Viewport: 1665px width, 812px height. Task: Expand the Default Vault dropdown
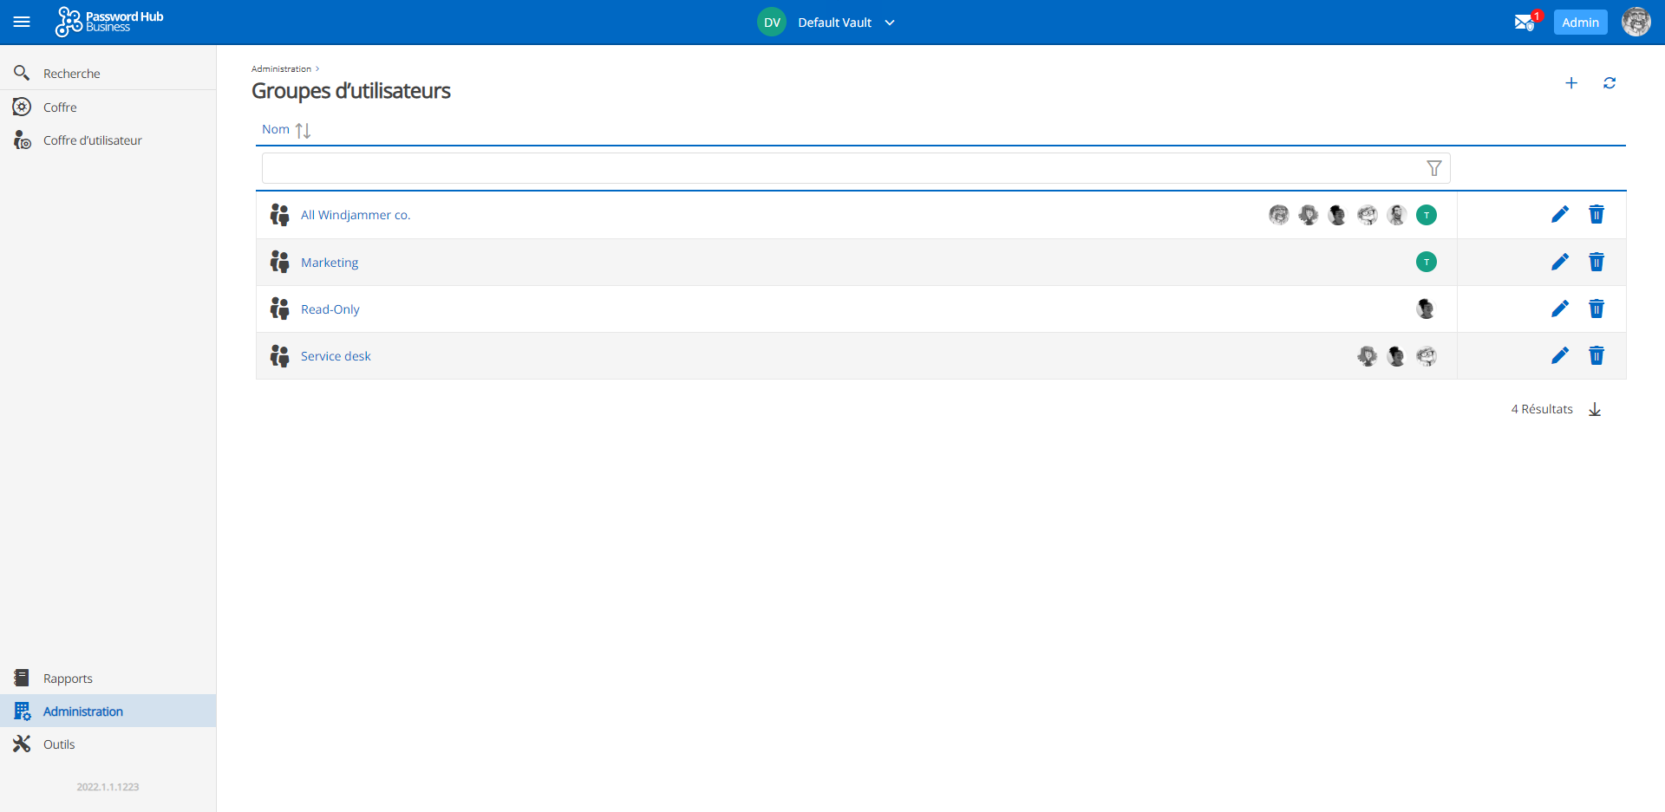[889, 23]
